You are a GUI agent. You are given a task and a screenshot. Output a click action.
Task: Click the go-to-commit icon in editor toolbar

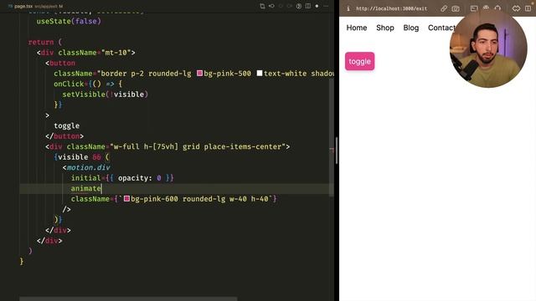point(271,6)
